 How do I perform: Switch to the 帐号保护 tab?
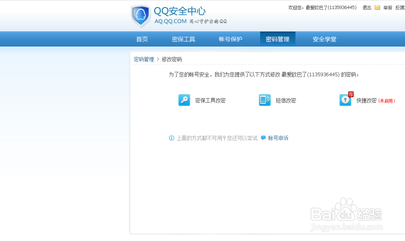[230, 39]
